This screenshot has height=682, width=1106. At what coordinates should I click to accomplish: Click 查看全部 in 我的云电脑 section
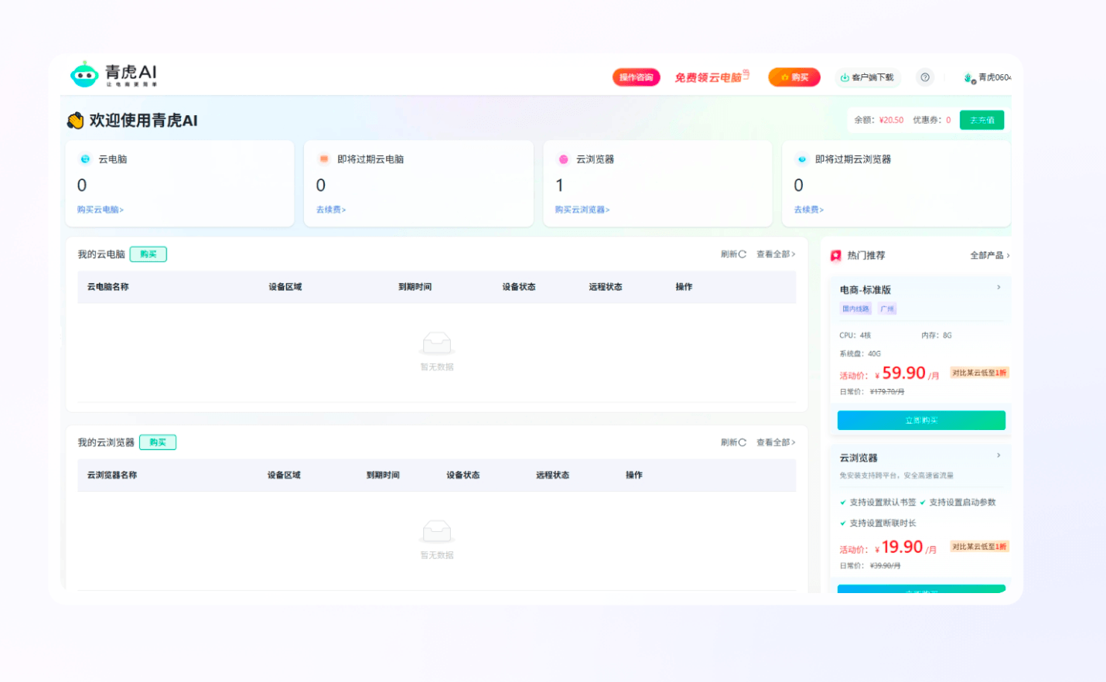tap(775, 254)
